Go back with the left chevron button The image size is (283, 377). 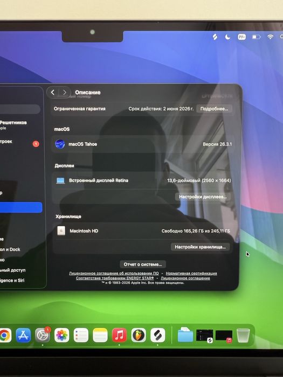[53, 92]
